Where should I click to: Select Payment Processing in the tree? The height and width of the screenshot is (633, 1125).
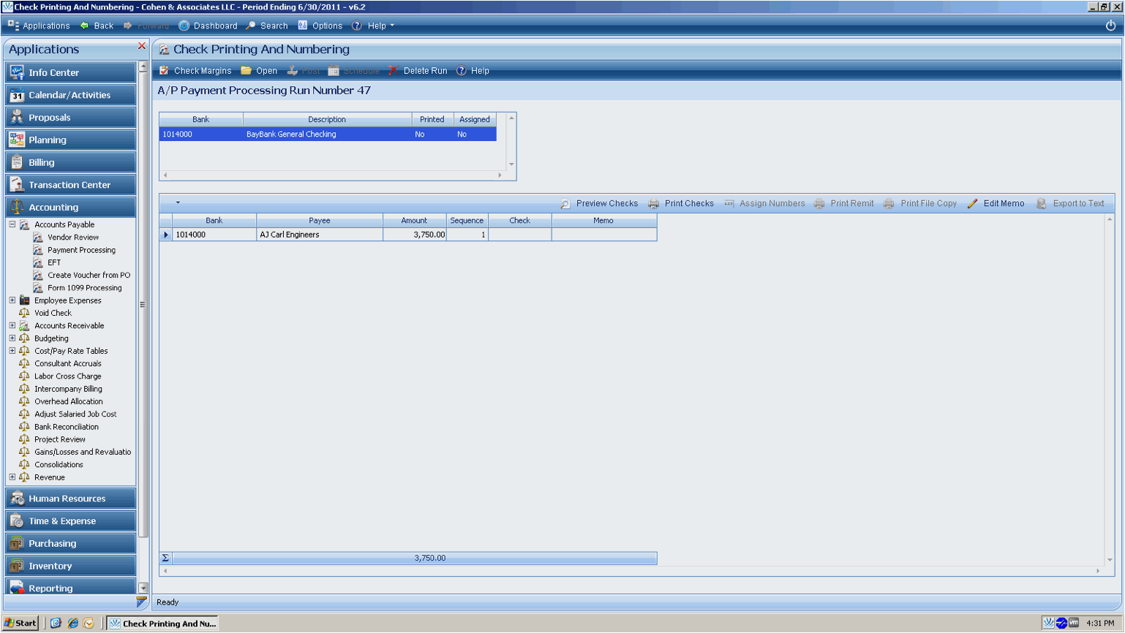(x=81, y=250)
